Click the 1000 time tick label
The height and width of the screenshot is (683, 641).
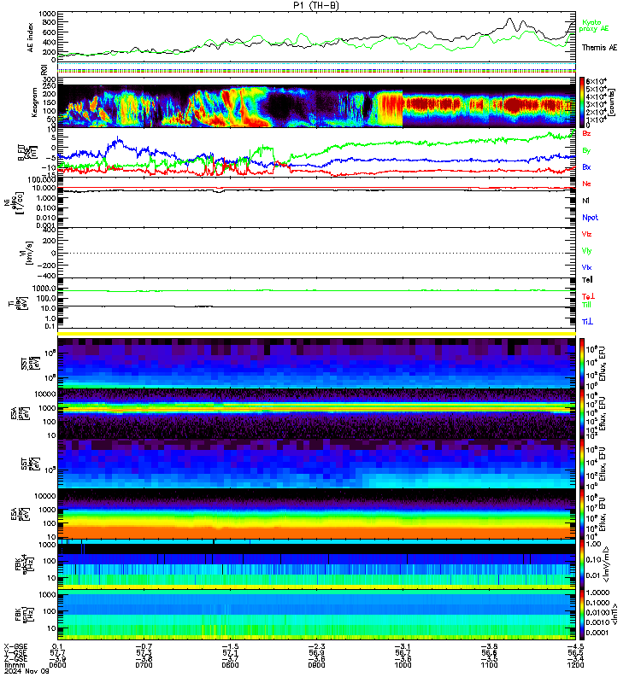(403, 665)
